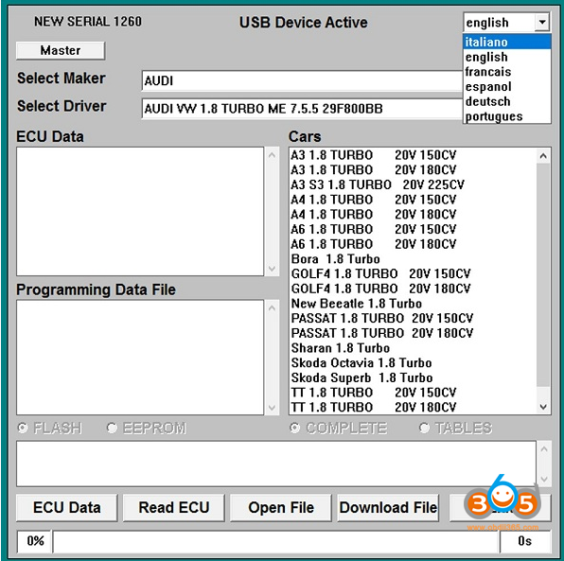Click the ECU Data box scroll-up arrow
The image size is (564, 561).
272,155
